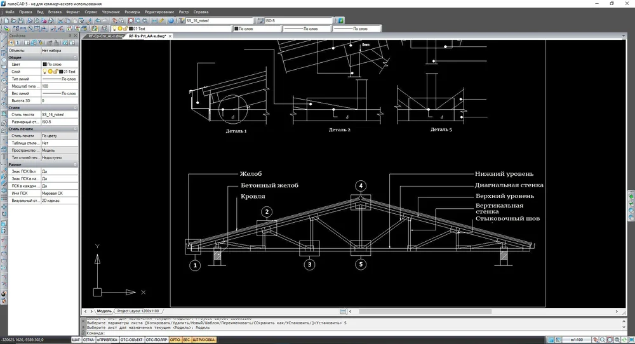Undo last action with Undo arrow
The width and height of the screenshot is (635, 344).
(x=98, y=20)
